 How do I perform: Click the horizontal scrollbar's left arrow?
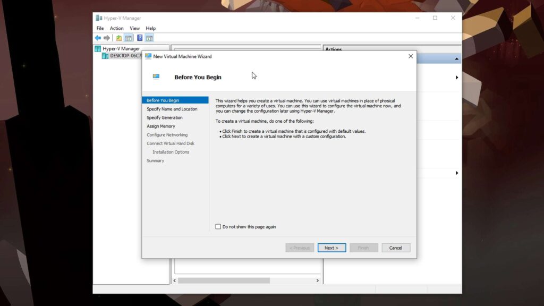174,280
